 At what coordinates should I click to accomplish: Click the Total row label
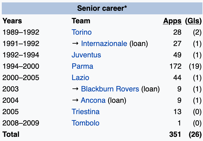[x=11, y=134]
